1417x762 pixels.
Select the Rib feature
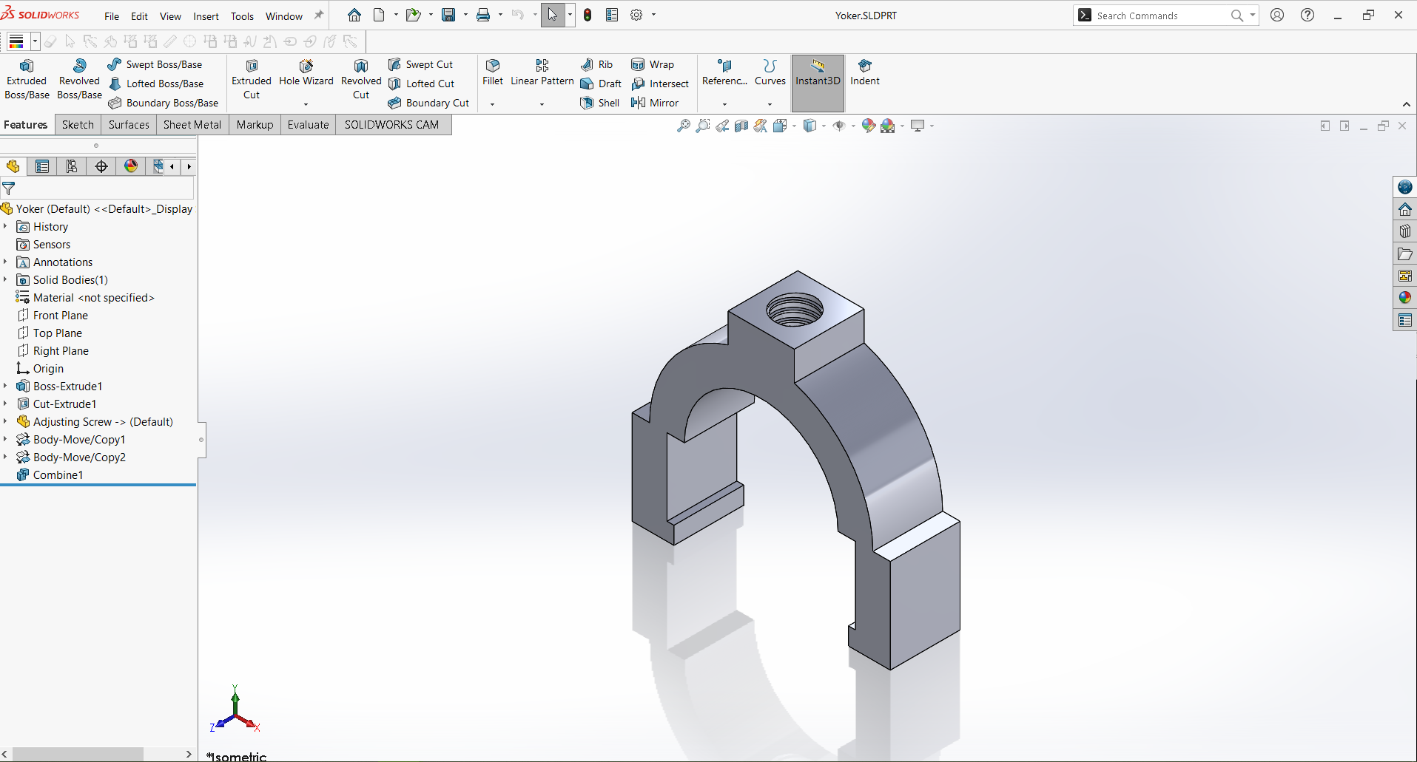coord(596,64)
